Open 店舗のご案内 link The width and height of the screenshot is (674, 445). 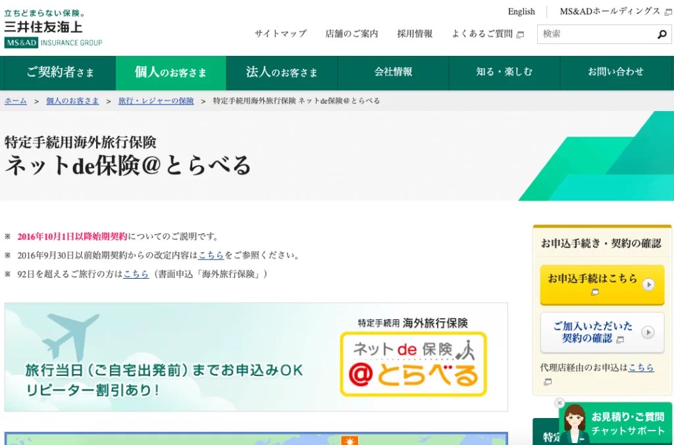351,34
